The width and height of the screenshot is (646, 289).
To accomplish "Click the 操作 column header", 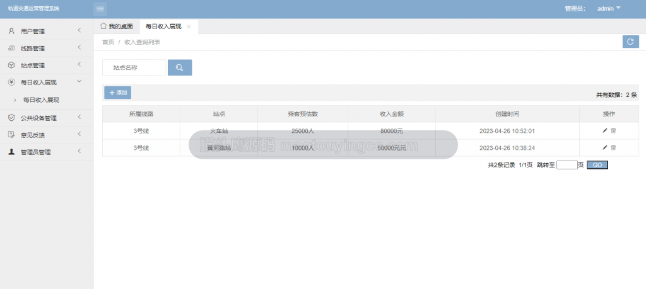I will [609, 114].
